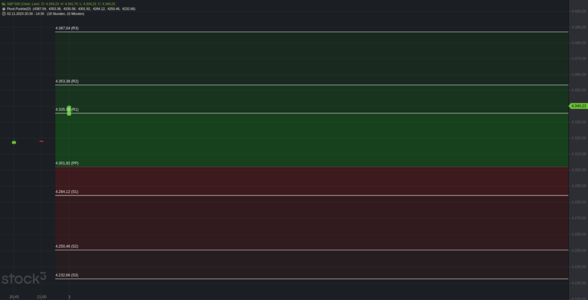The width and height of the screenshot is (588, 300).
Task: Click the green 4.340,22 current price tag
Action: 578,106
